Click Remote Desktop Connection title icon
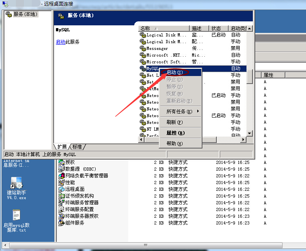The image size is (306, 251). coord(5,4)
